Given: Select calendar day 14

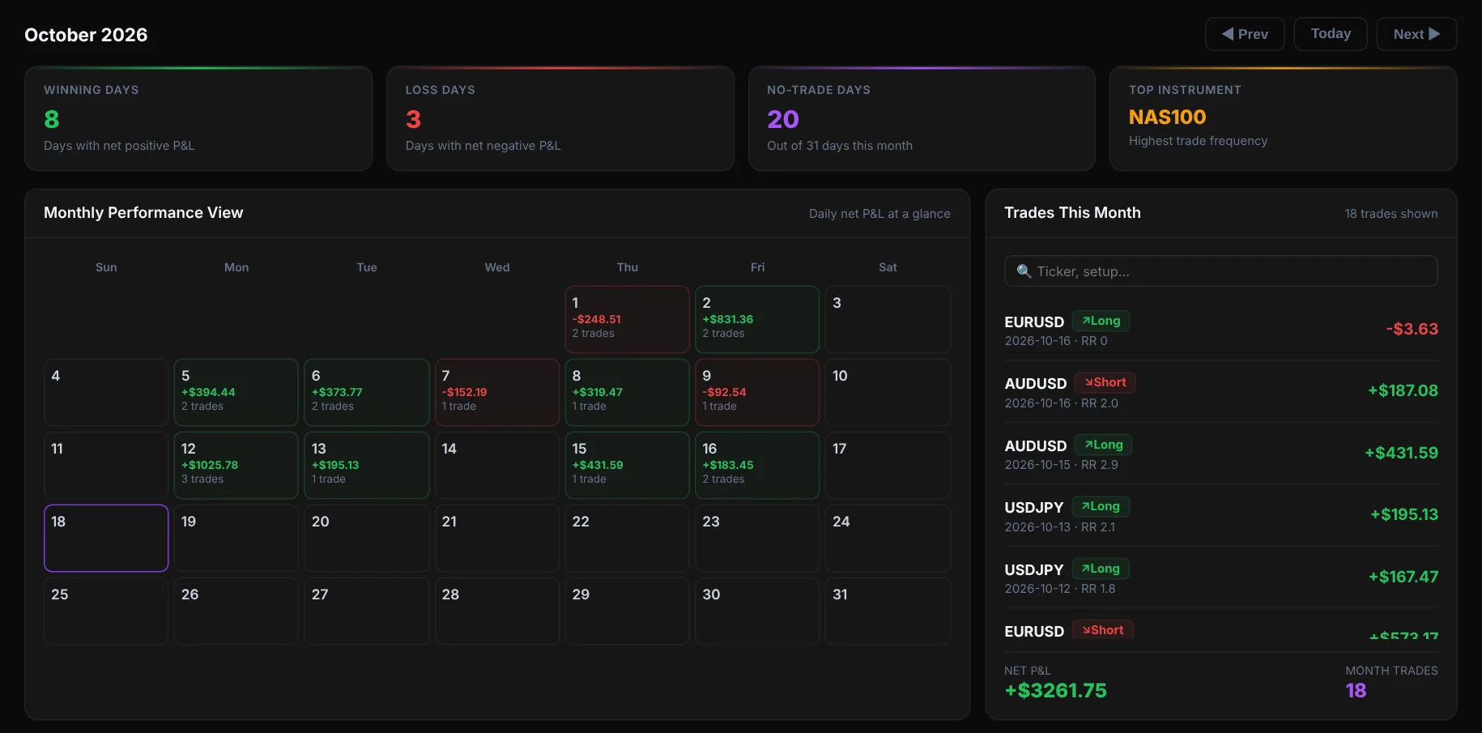Looking at the screenshot, I should 497,465.
